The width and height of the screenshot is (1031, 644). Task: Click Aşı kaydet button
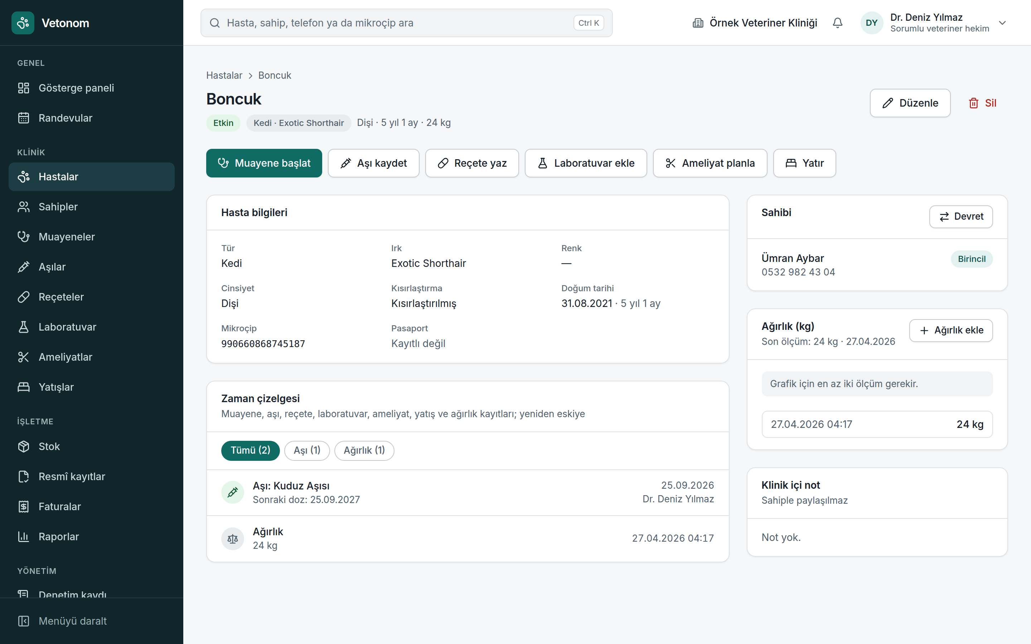[374, 163]
